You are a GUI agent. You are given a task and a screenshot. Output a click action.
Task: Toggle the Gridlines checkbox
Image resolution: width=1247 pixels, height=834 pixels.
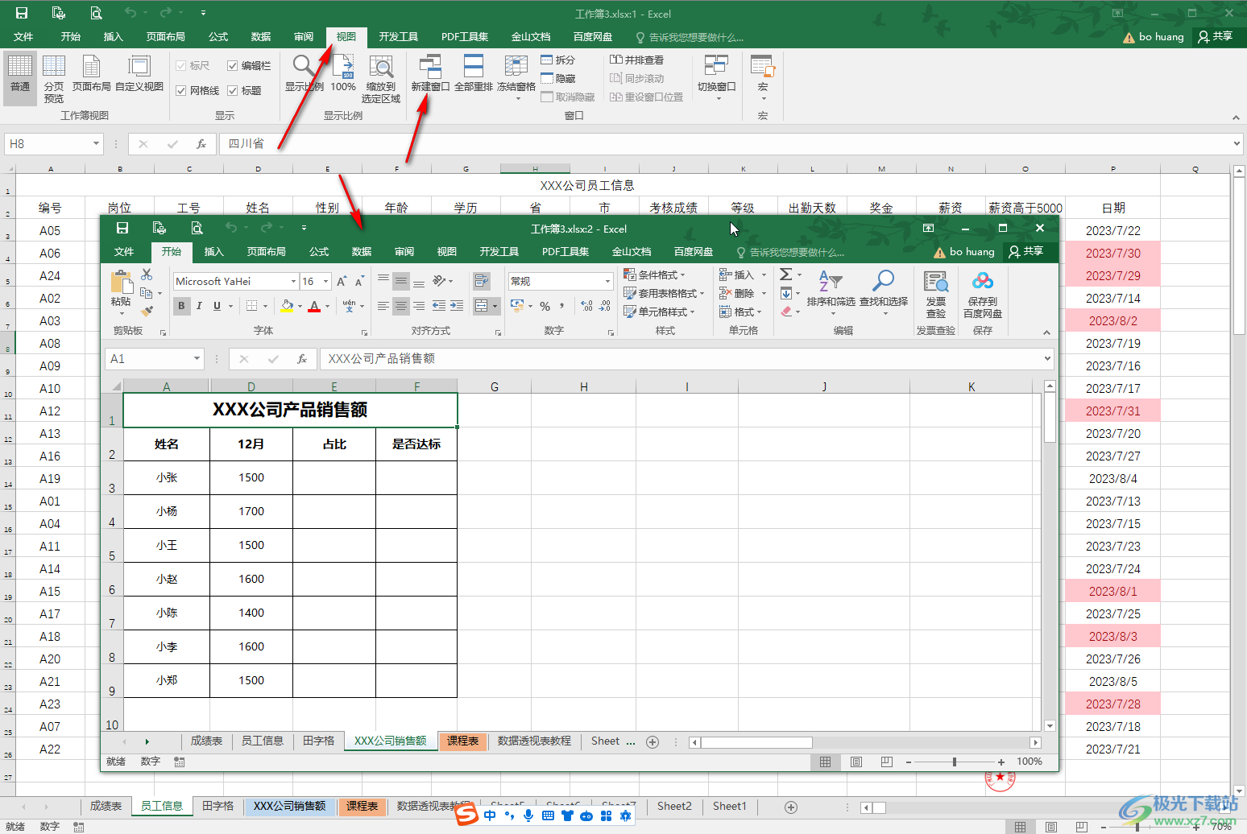pyautogui.click(x=181, y=91)
